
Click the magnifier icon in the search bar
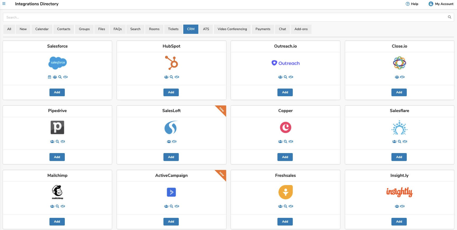tap(449, 17)
